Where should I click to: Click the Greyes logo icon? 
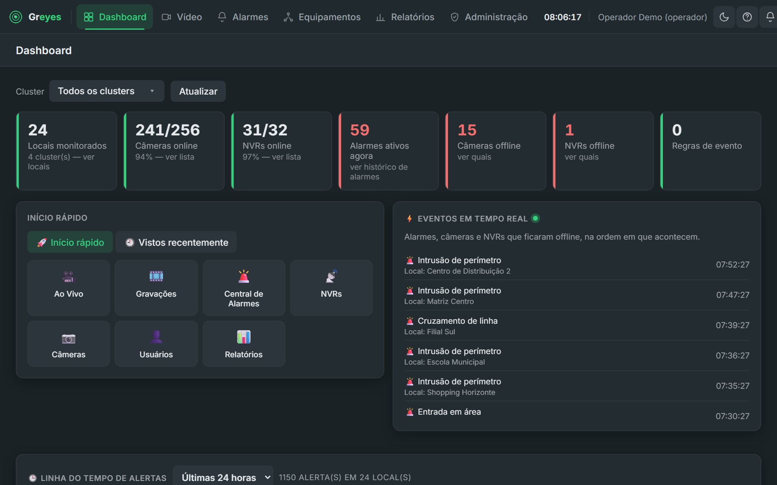coord(16,17)
